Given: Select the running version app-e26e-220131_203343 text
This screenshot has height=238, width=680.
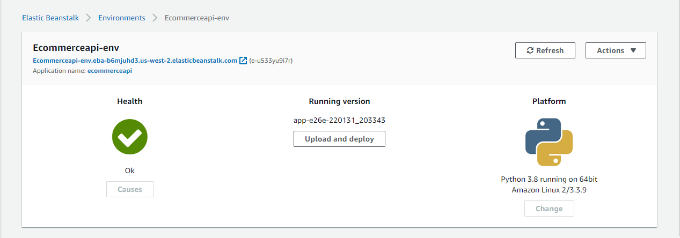Looking at the screenshot, I should coord(339,120).
